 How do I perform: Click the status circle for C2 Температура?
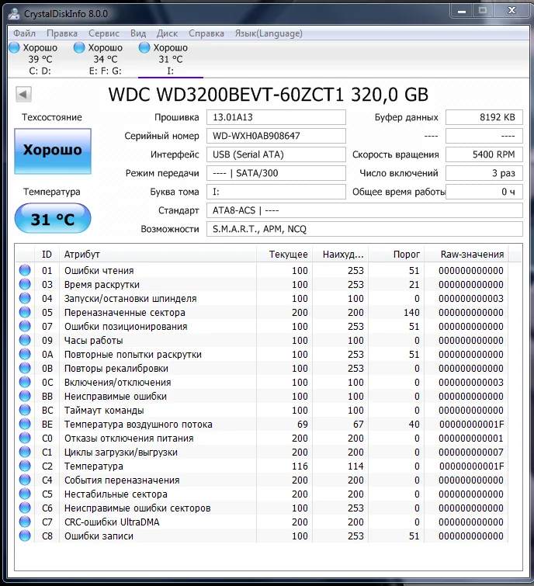(x=25, y=466)
